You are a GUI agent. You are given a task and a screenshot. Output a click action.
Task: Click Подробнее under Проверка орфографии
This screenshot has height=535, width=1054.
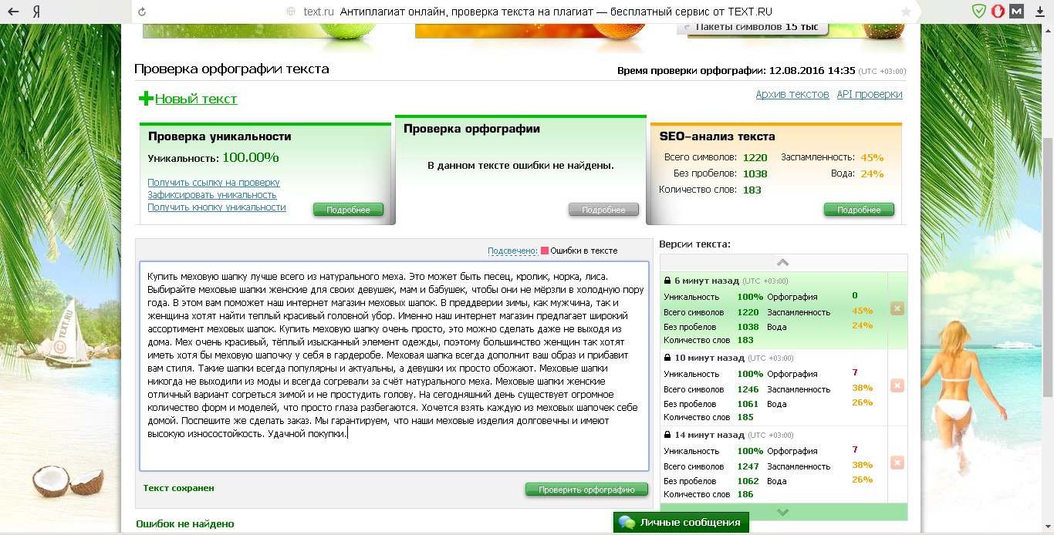603,210
